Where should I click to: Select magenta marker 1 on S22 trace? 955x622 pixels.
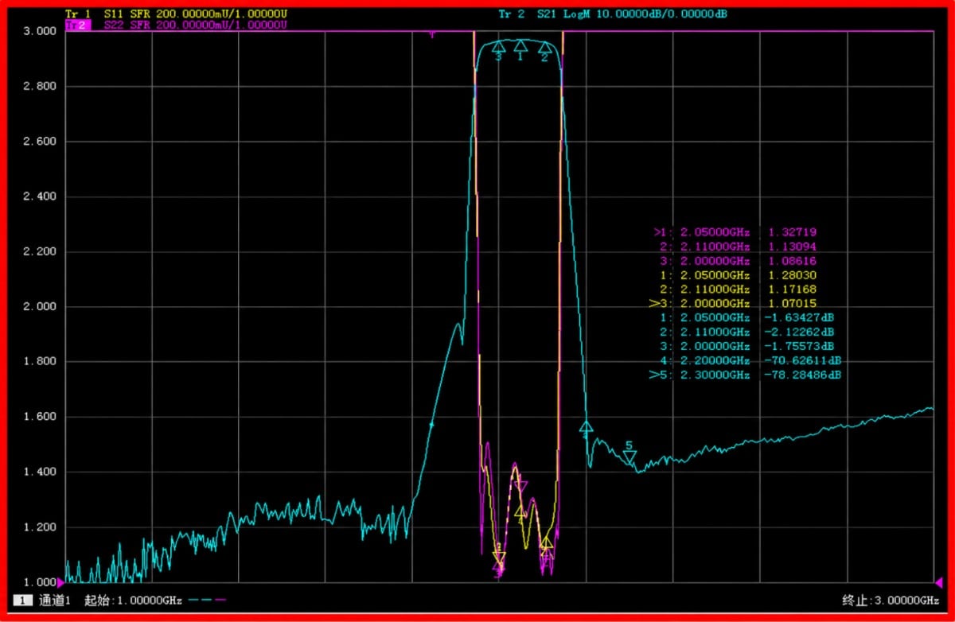click(x=521, y=486)
